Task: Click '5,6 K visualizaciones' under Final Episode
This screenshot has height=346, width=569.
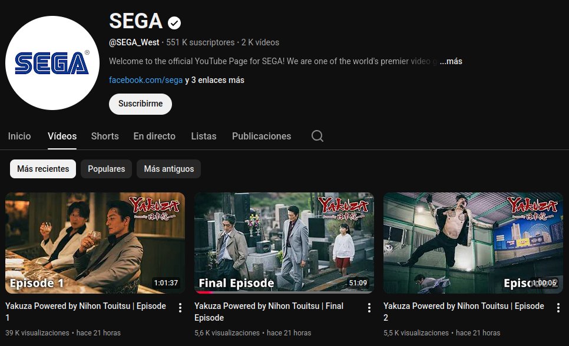Action: click(227, 332)
